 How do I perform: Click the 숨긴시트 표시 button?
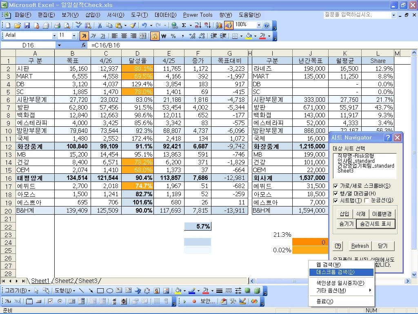click(376, 224)
